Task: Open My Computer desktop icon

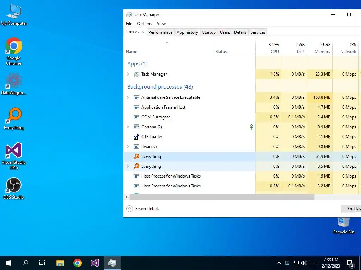Action: tap(14, 14)
